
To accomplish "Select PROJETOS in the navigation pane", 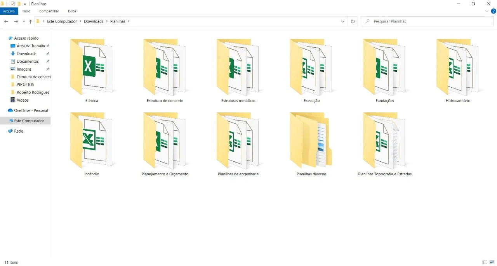I will tap(25, 85).
